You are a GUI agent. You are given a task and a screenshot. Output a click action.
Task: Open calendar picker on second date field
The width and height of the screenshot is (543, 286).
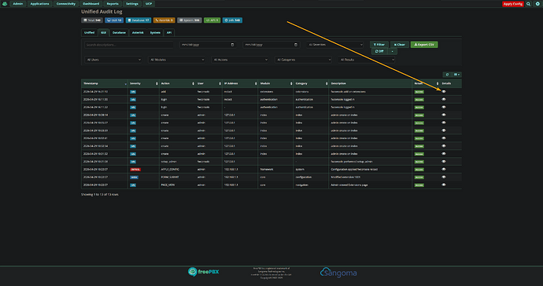click(296, 45)
